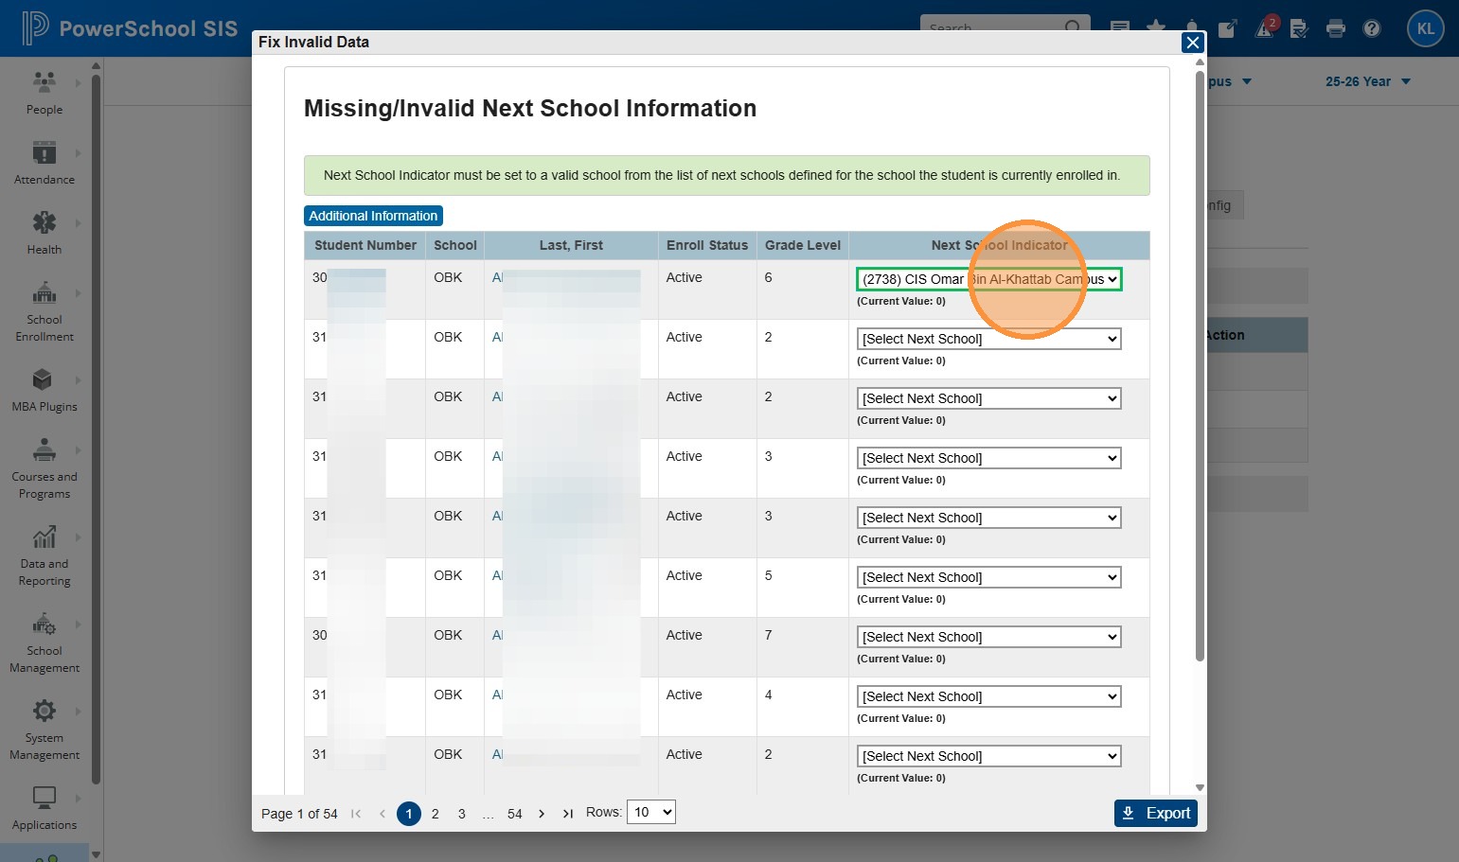Click the Next School Indicator column header
The image size is (1459, 862).
(1000, 245)
